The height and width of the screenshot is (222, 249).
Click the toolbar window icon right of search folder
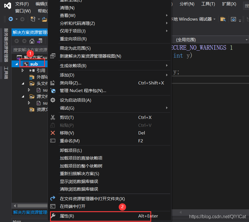point(233,19)
